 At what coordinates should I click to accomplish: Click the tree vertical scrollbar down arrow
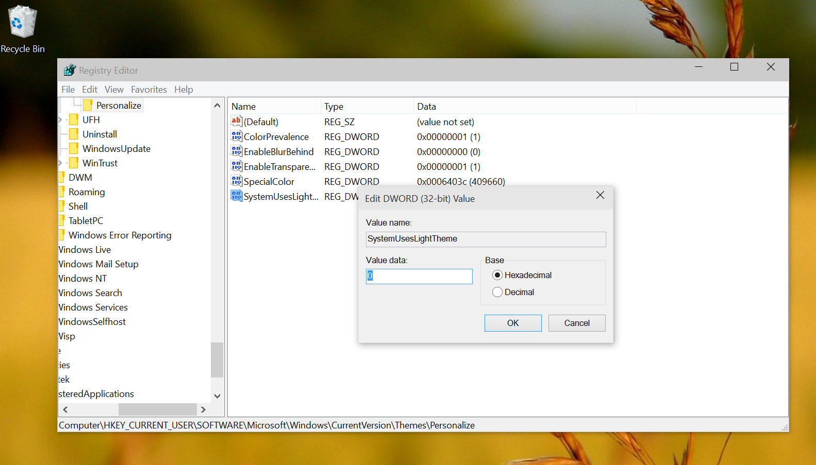click(217, 396)
